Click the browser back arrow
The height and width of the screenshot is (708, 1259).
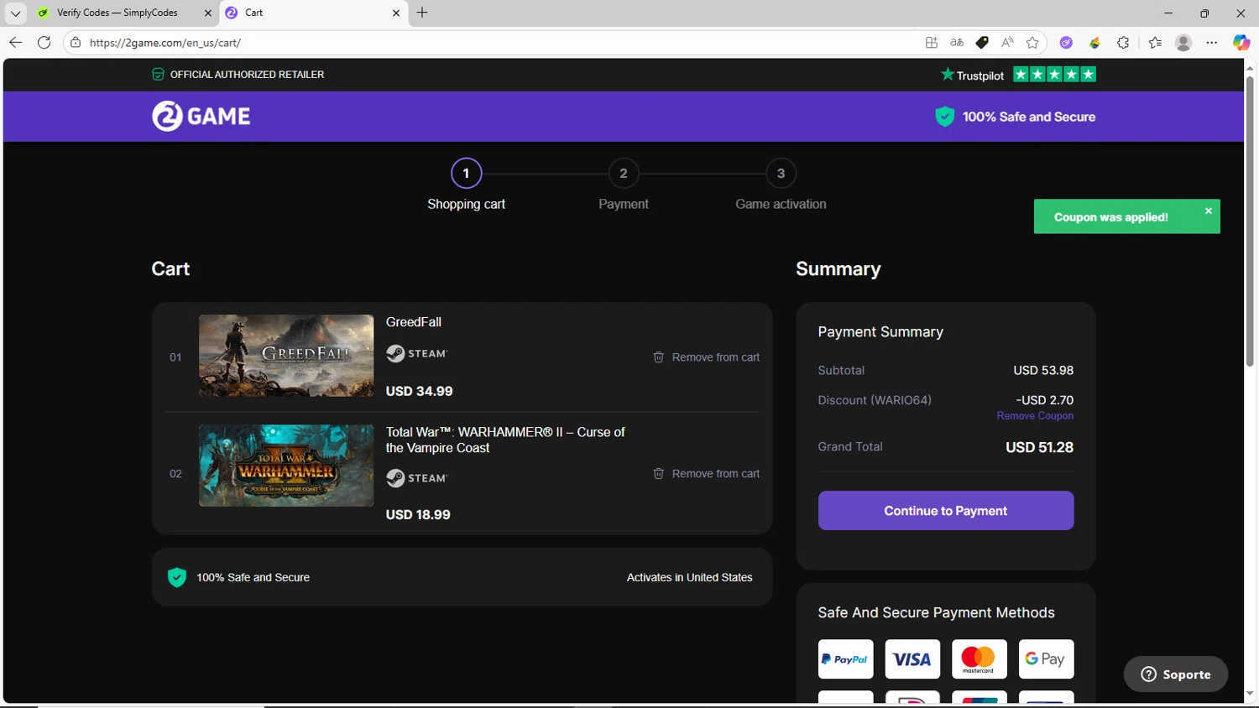click(x=15, y=42)
